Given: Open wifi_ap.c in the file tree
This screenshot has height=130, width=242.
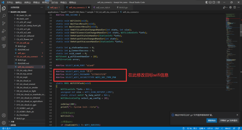Looking at the screenshot, I should point(22,53).
